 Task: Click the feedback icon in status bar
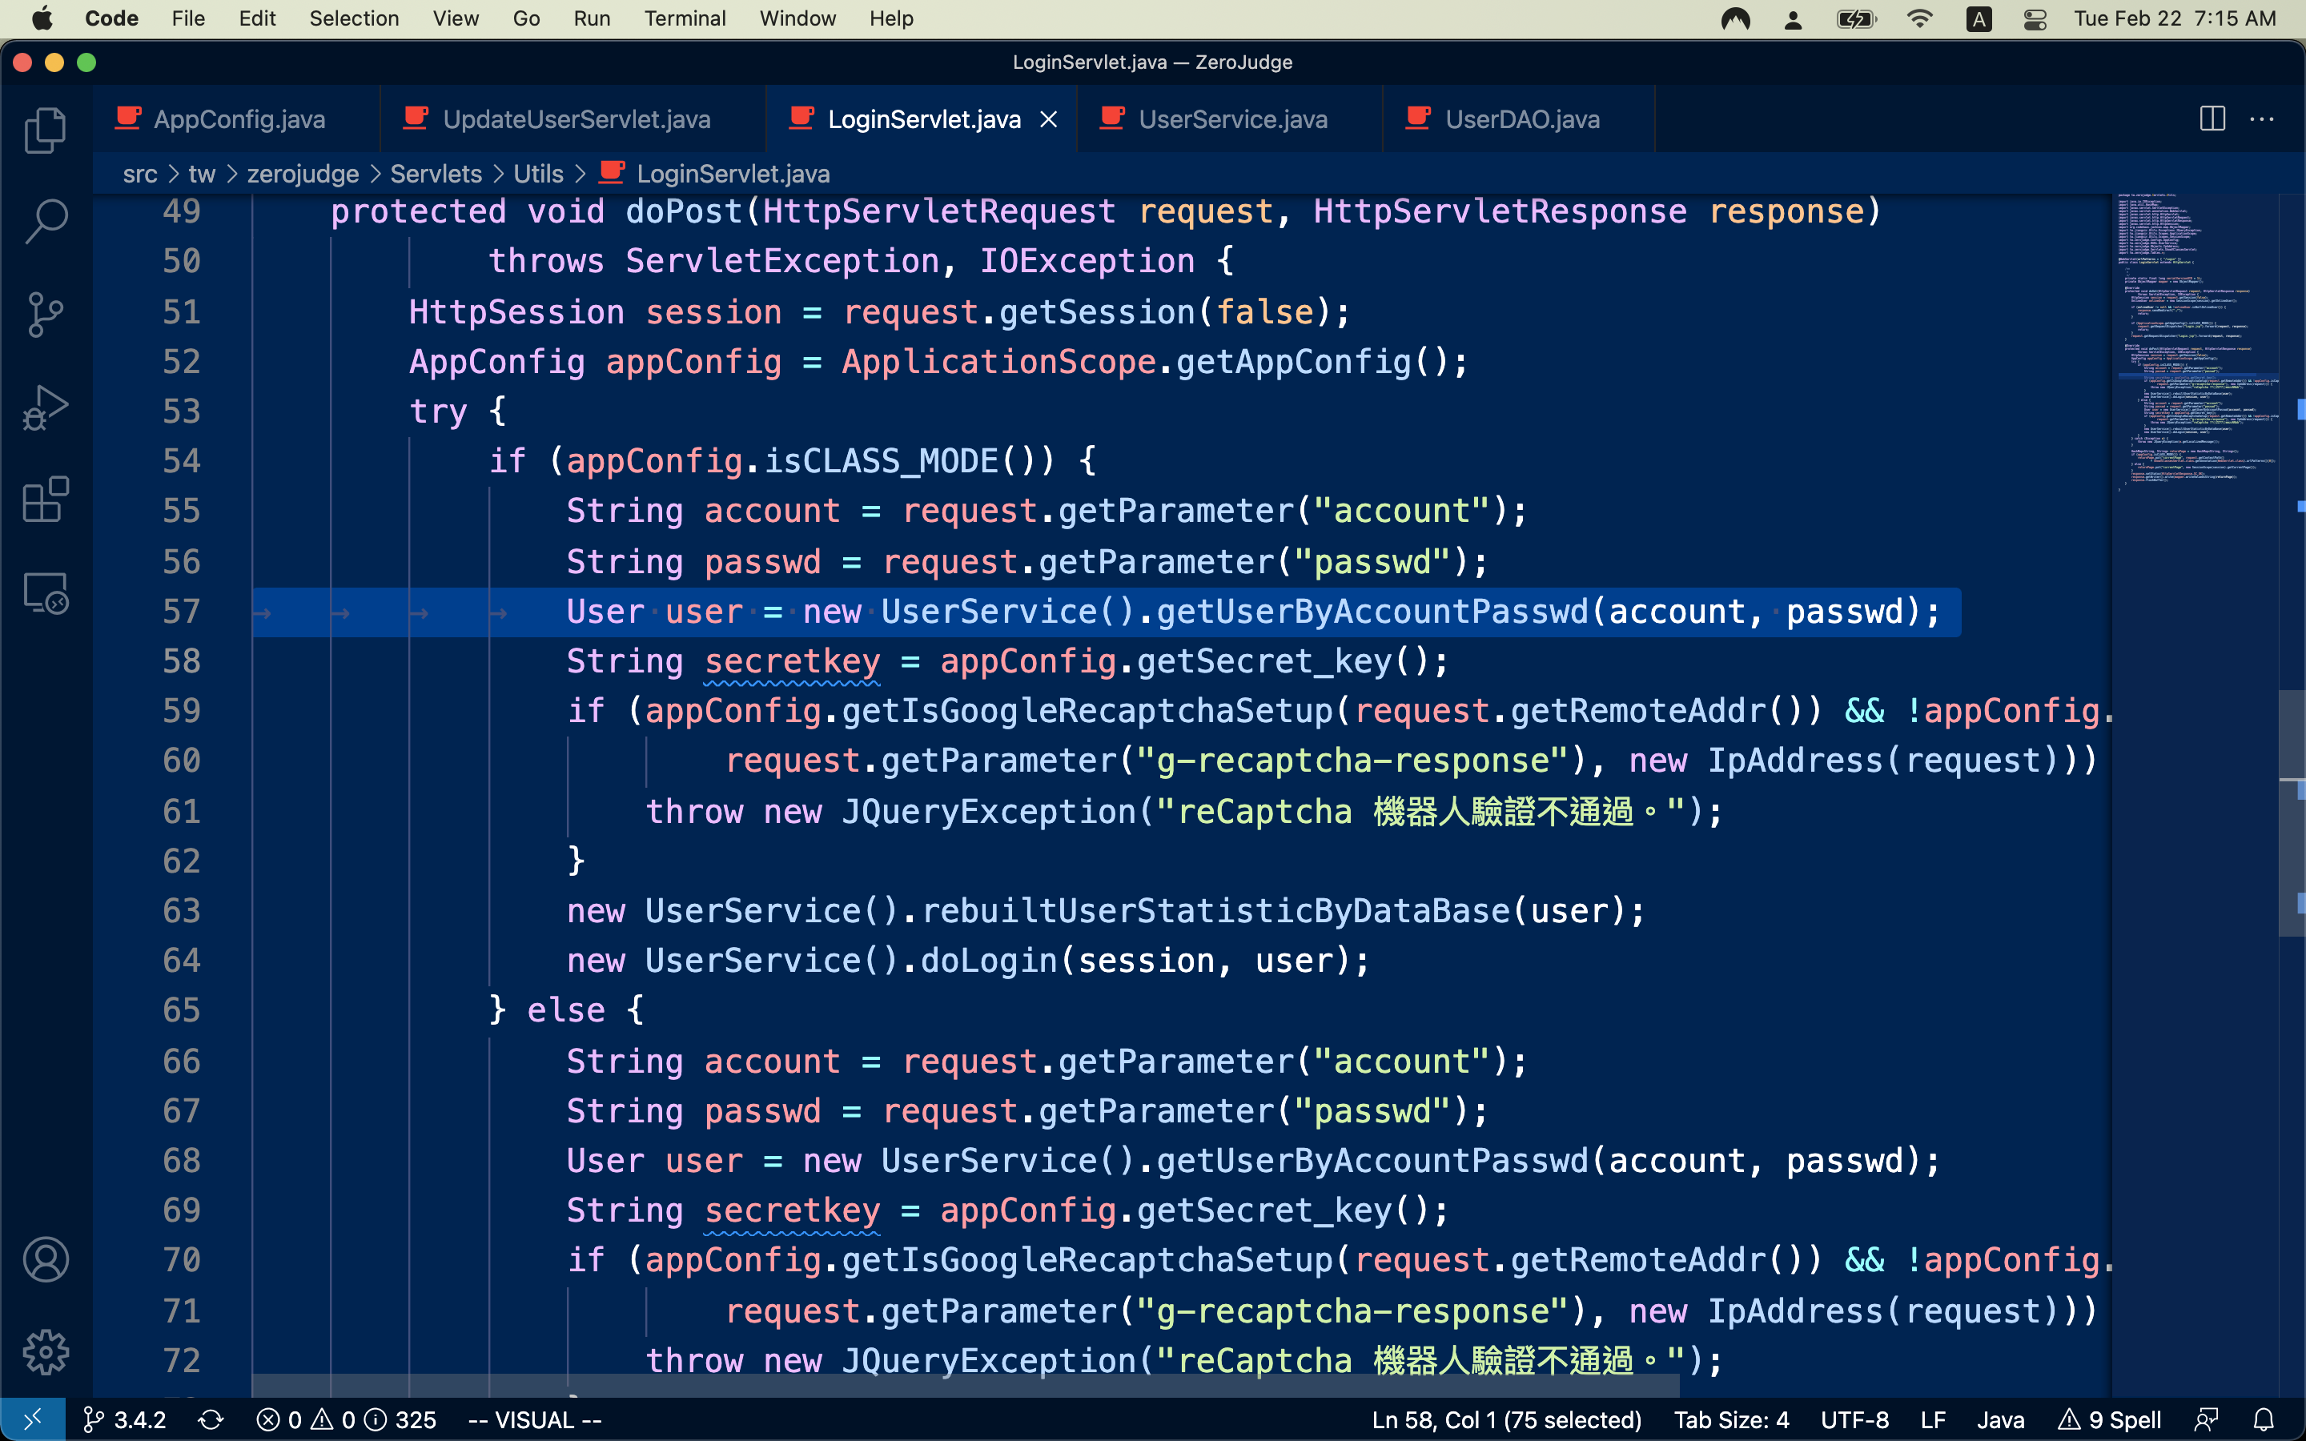[2207, 1420]
